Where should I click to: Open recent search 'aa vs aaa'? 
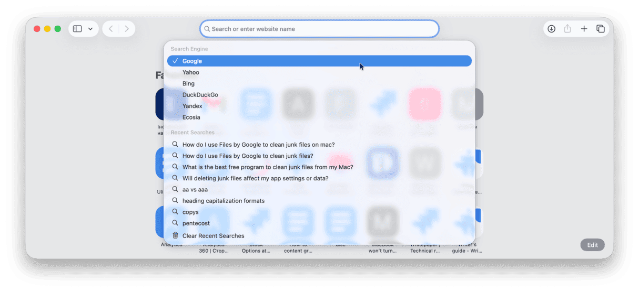319,189
